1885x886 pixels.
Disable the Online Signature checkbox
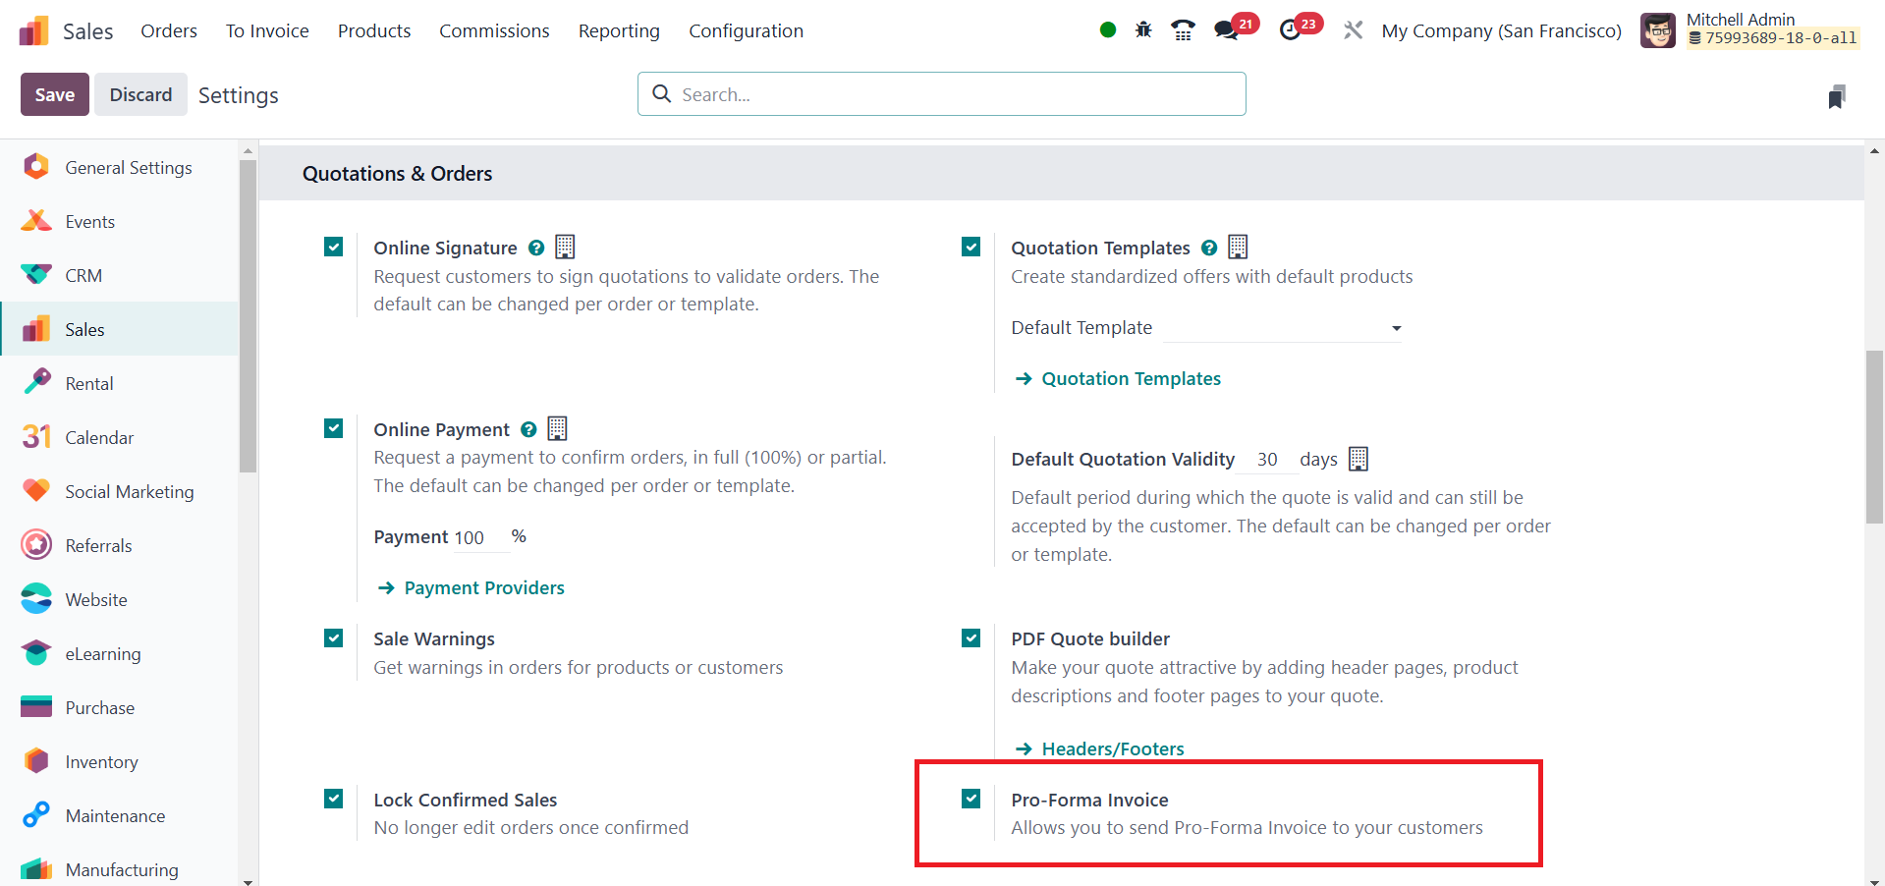[334, 247]
